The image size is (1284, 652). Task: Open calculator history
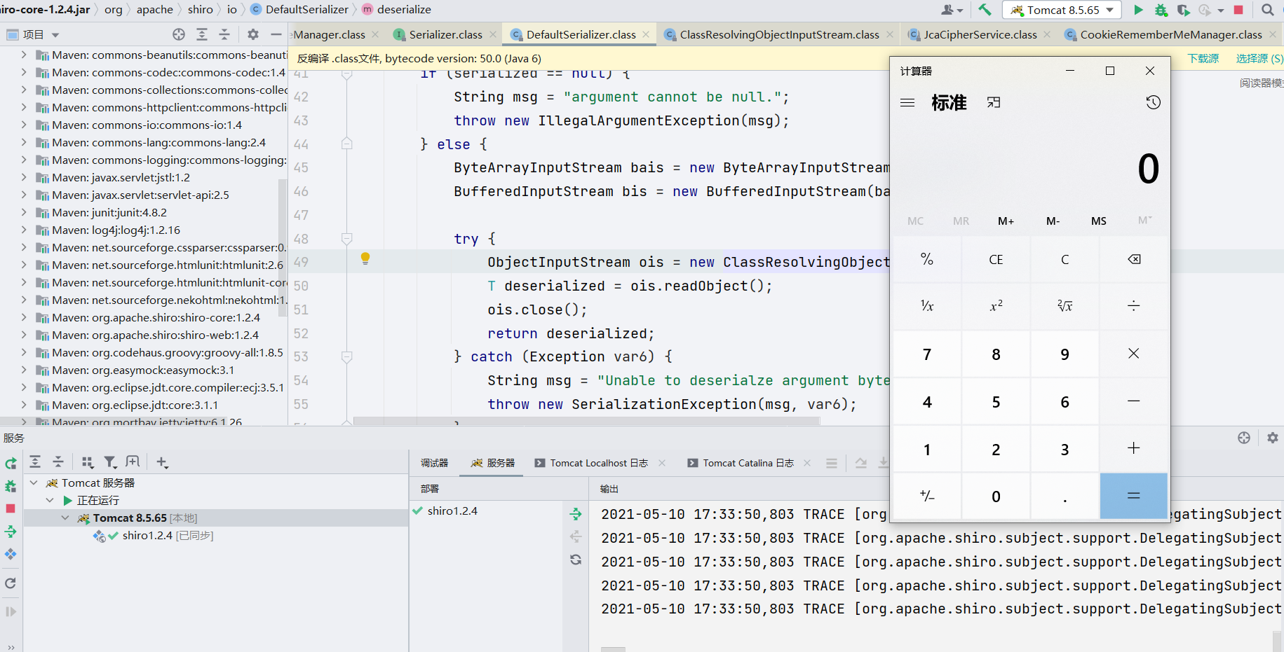coord(1153,103)
